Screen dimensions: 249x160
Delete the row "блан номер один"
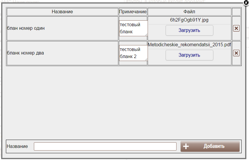pyautogui.click(x=236, y=28)
